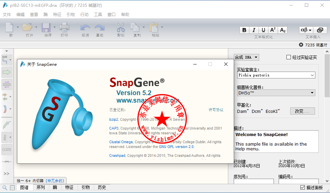This screenshot has width=330, height=193.
Task: Click the Copy icon
Action: (135, 27)
